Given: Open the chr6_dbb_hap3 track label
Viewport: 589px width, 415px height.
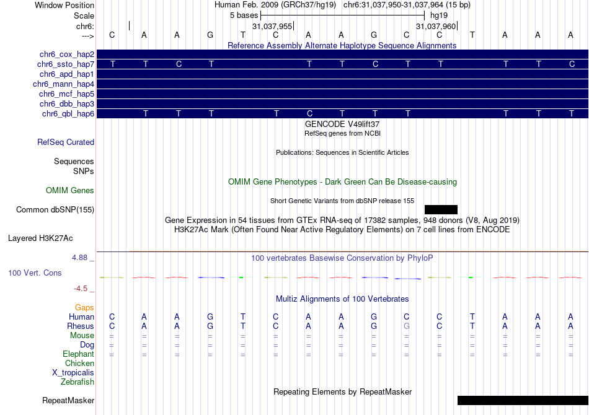Looking at the screenshot, I should (x=67, y=103).
